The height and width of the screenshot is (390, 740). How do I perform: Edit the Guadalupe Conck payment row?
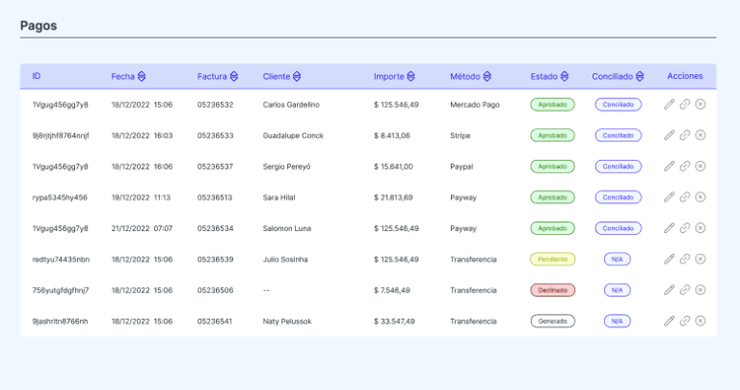[670, 136]
